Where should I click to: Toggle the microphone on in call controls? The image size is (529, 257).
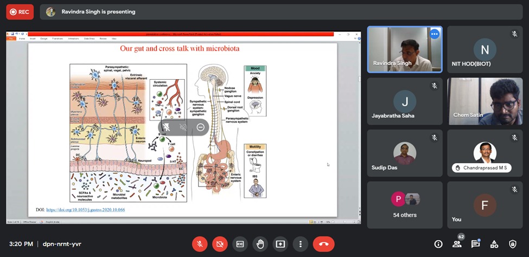pos(200,244)
